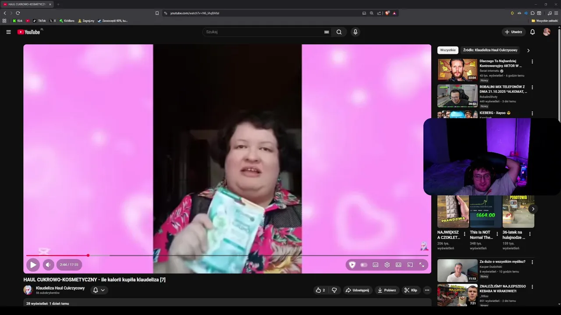Play the paused video

[x=33, y=265]
